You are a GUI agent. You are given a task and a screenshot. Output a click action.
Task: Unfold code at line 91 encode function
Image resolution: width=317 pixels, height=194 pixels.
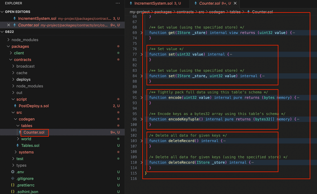tap(142, 98)
